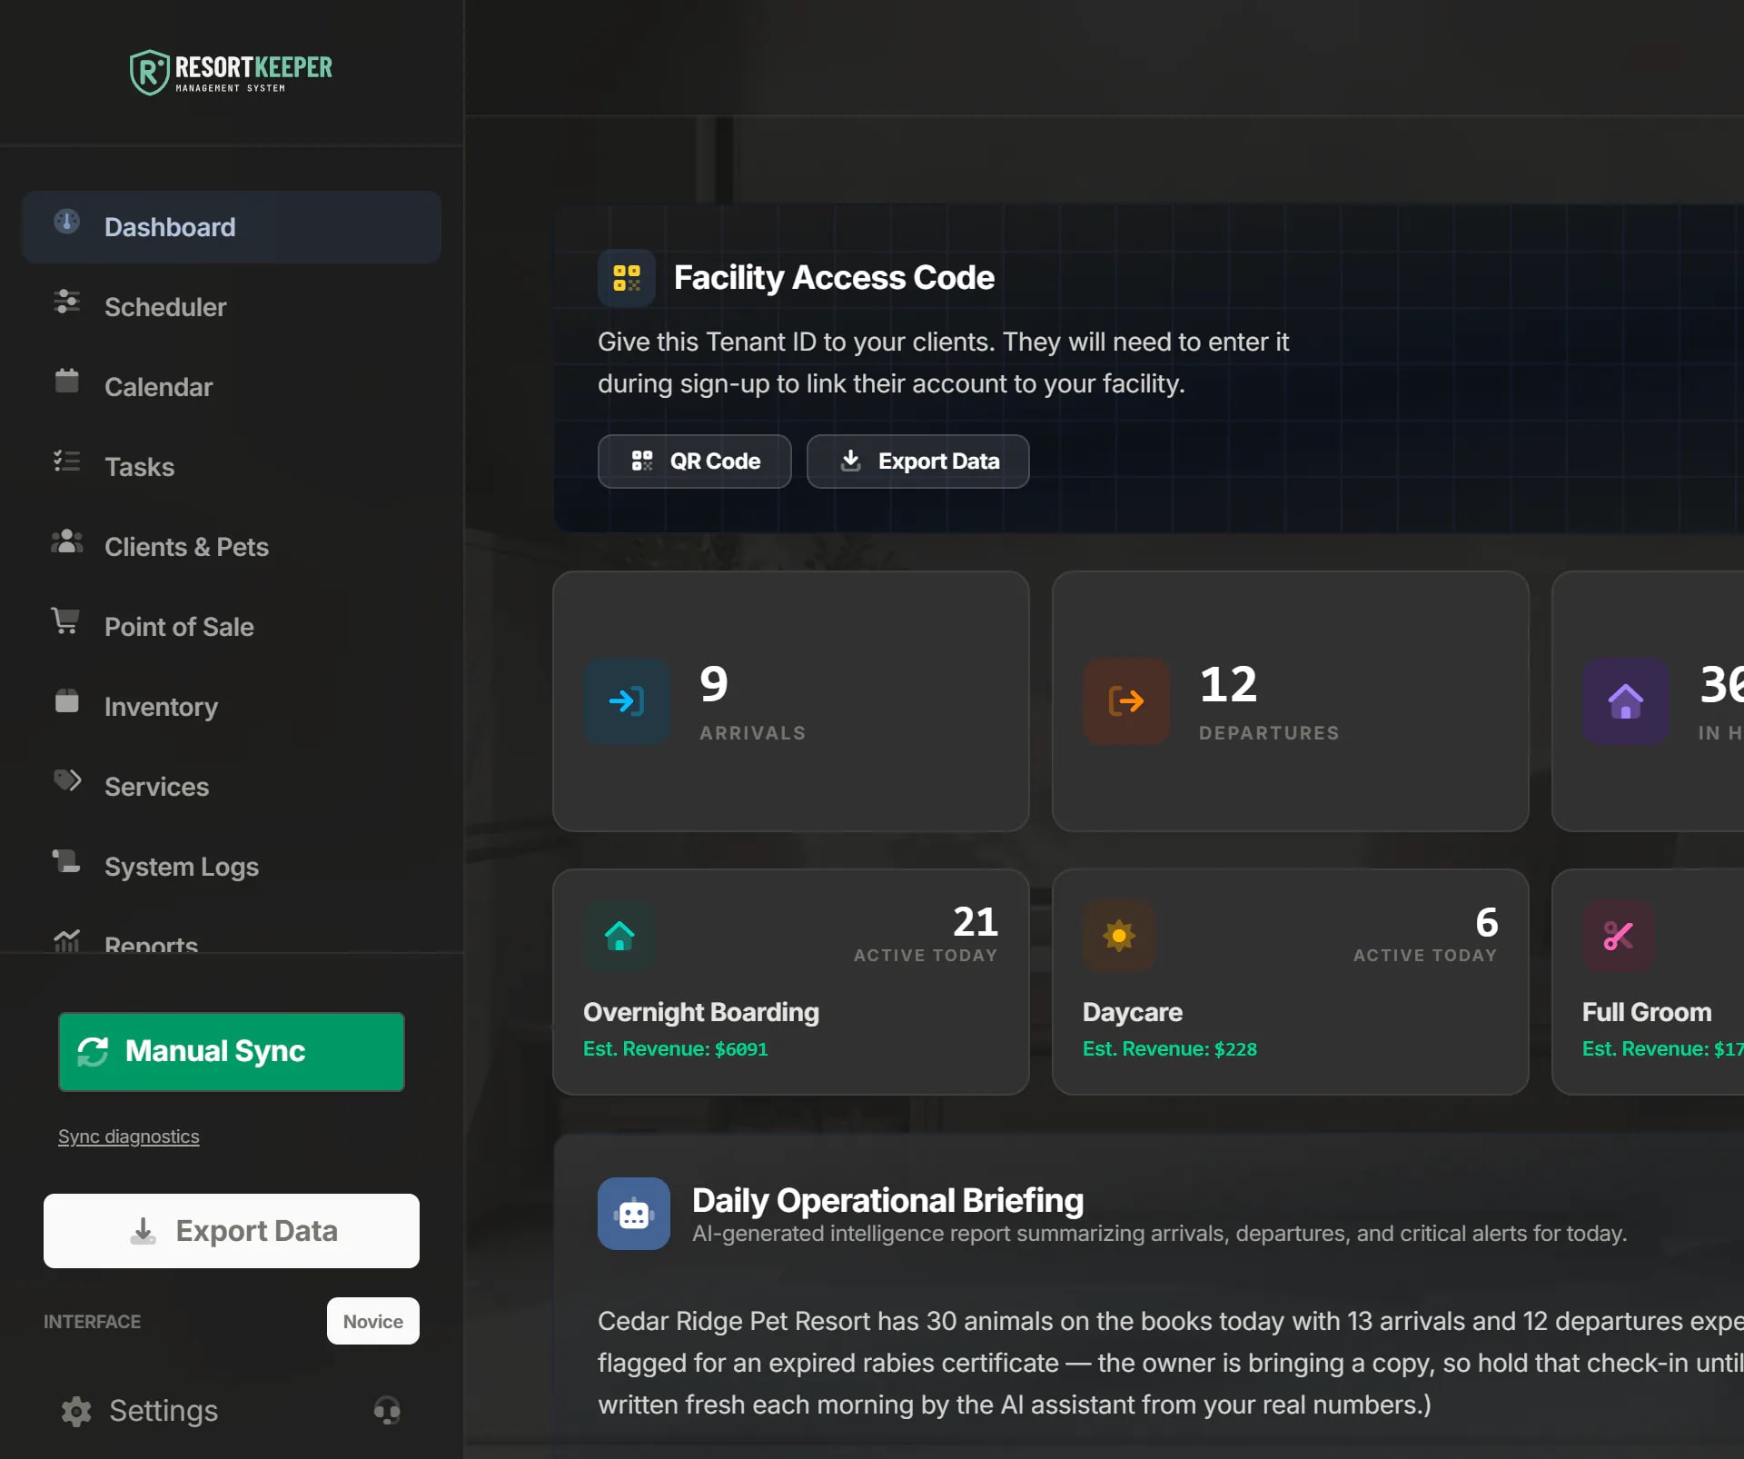
Task: Click the headset support icon
Action: [x=387, y=1410]
